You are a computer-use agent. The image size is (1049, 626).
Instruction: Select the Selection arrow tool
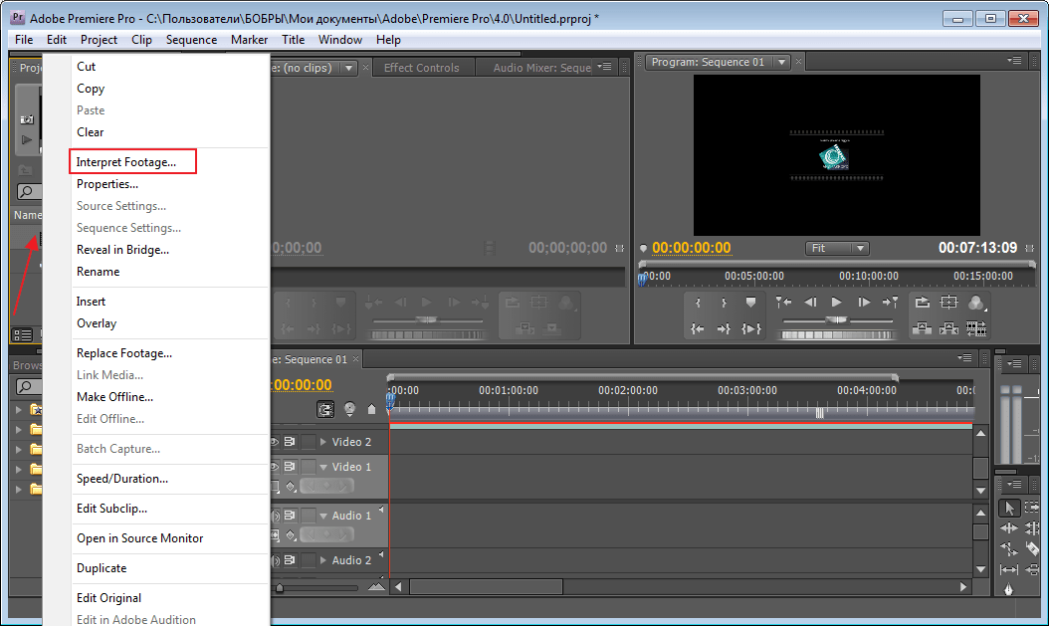1009,508
